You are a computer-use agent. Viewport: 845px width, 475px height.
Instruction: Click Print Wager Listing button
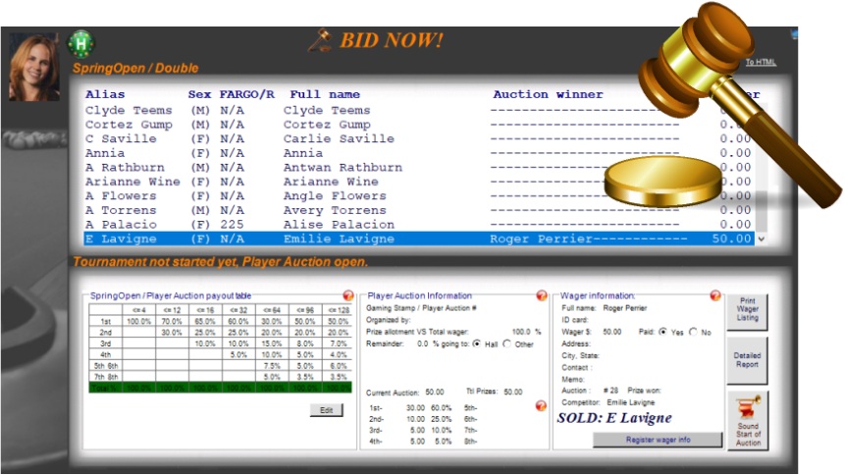747,312
